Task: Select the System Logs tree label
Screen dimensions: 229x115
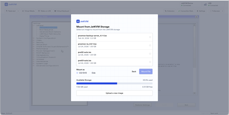Action: pos(42,64)
